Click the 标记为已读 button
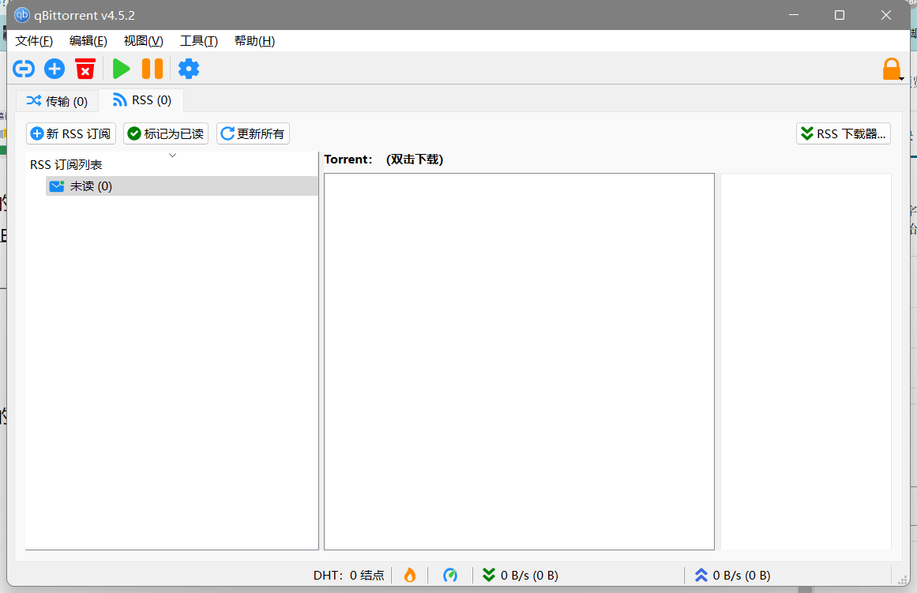Viewport: 917px width, 593px height. (x=166, y=133)
